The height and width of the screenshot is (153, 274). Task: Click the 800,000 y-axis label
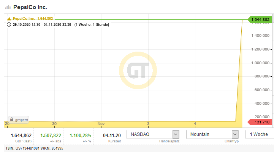[x=262, y=76]
